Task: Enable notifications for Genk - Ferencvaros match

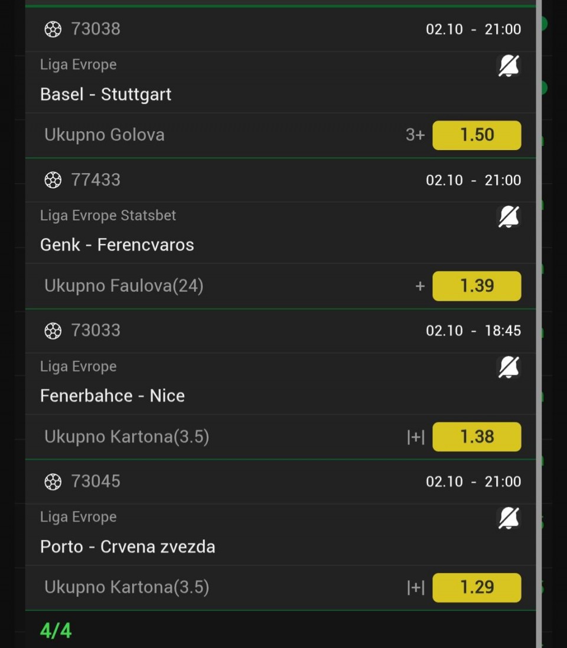Action: (x=509, y=217)
